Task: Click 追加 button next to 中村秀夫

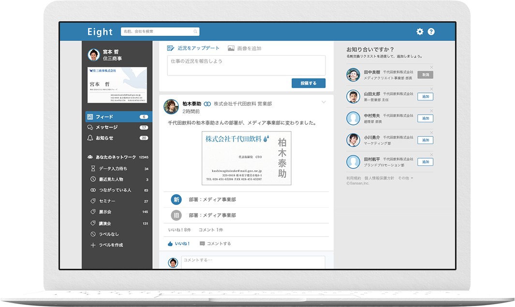Action: click(x=425, y=118)
